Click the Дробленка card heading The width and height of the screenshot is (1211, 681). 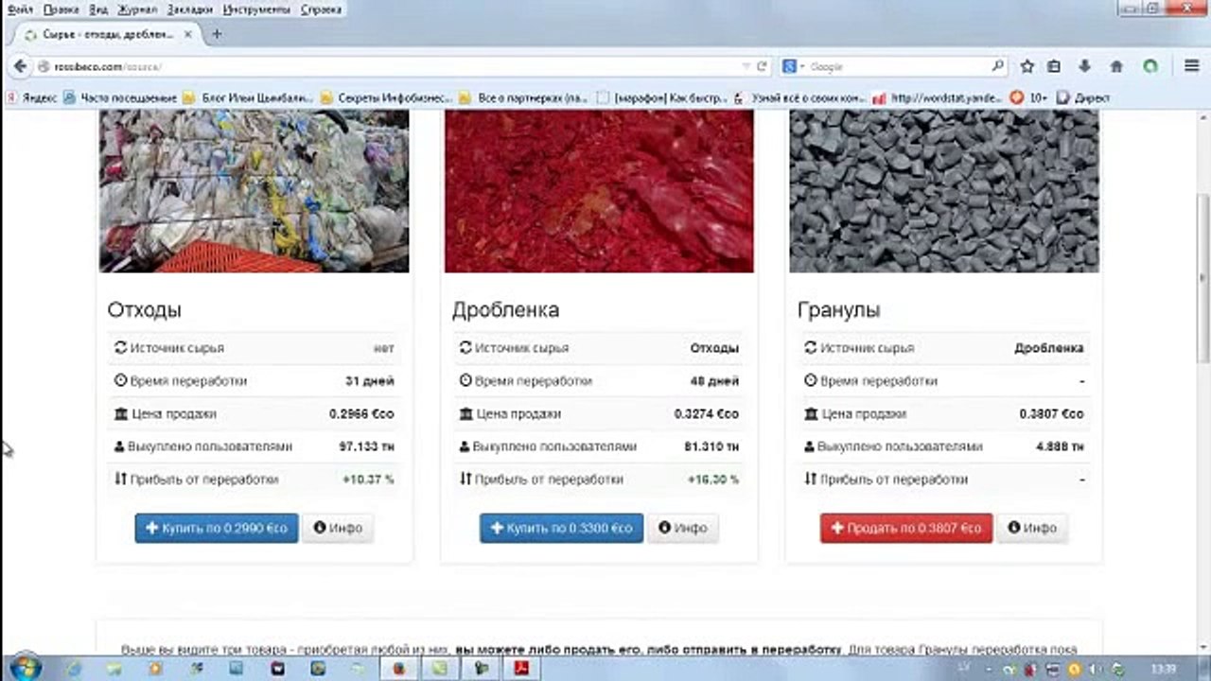pyautogui.click(x=505, y=310)
